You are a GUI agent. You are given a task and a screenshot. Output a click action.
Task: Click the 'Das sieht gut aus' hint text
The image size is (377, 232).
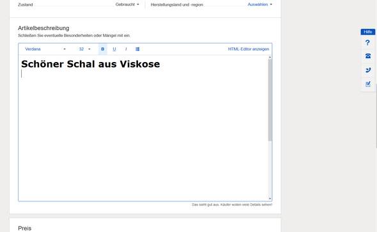(232, 205)
